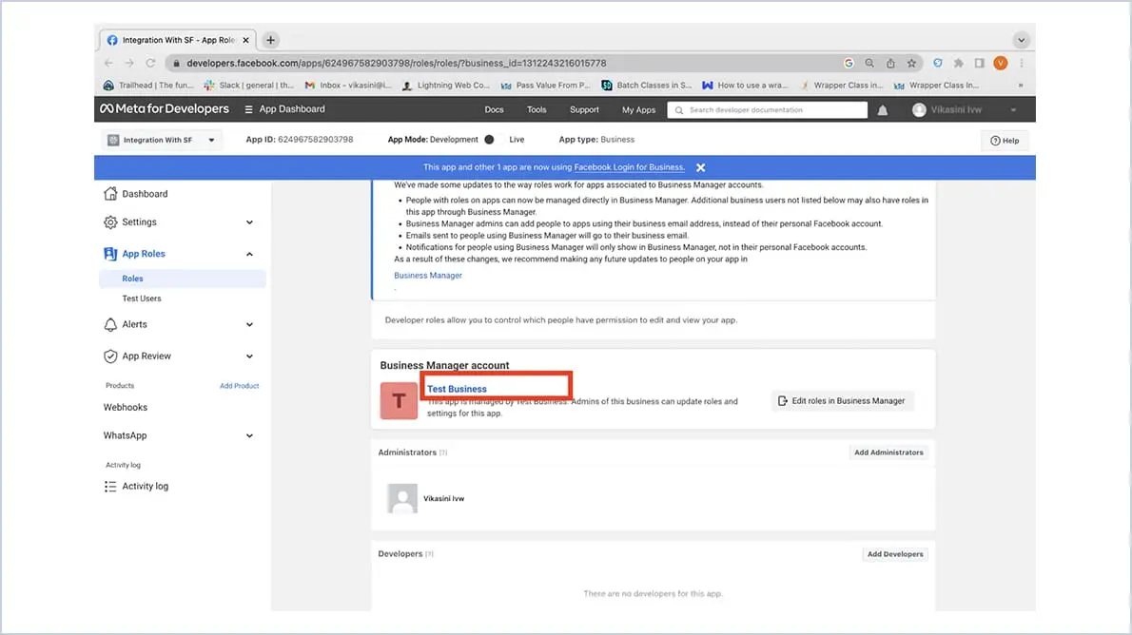Reload the page with refresh icon

click(x=150, y=64)
